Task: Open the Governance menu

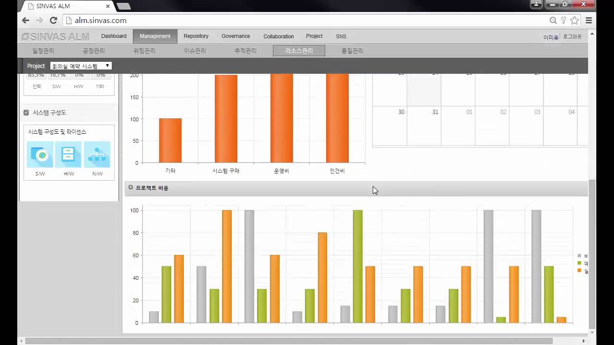Action: (236, 36)
